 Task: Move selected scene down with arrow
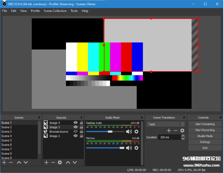26,162
